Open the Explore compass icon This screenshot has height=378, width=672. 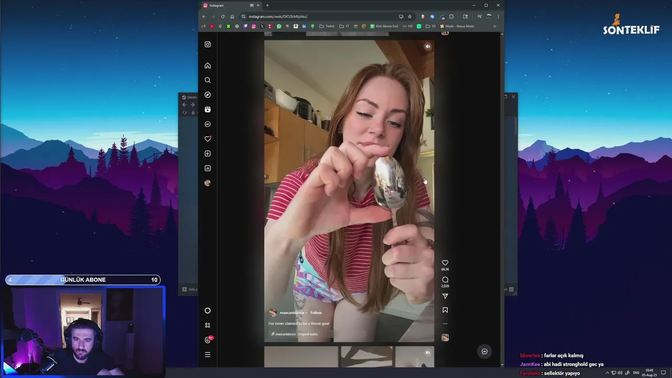[x=207, y=95]
